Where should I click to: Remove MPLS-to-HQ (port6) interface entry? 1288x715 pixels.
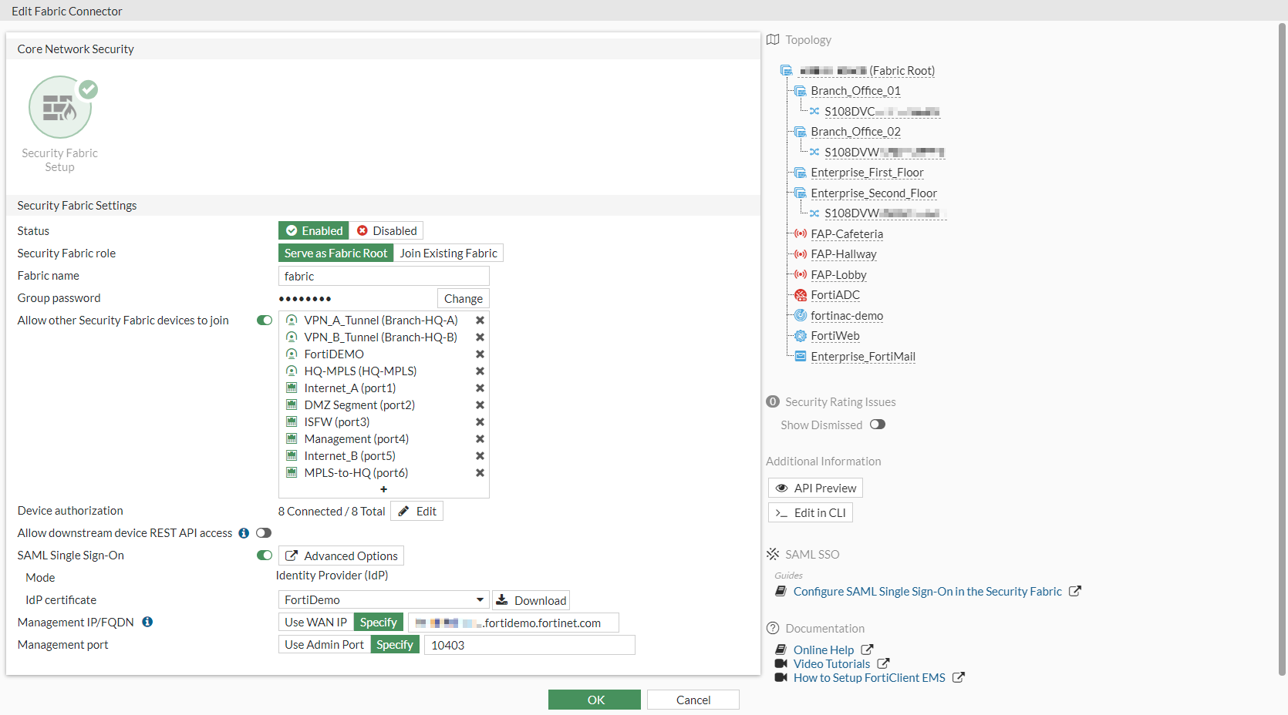tap(480, 473)
